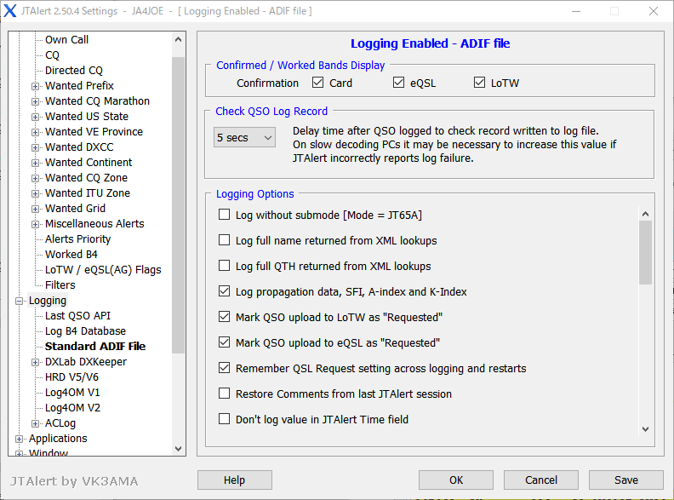This screenshot has width=674, height=500.
Task: Expand the Wanted Prefix tree node
Action: click(x=36, y=86)
